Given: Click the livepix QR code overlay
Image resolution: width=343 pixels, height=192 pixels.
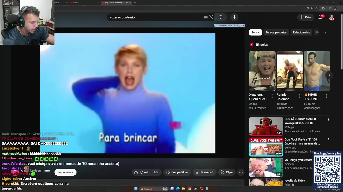Looking at the screenshot, I should click(327, 169).
